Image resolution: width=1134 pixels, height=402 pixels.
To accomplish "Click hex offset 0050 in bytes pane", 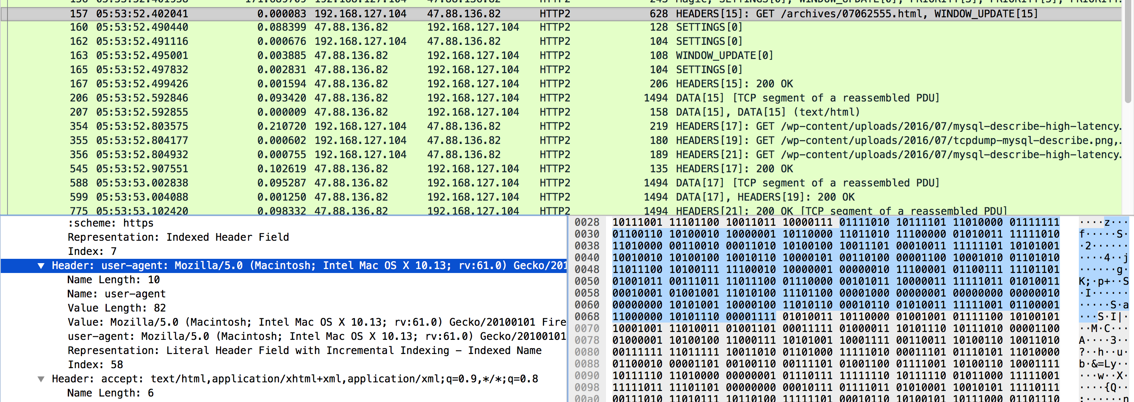I will pos(587,281).
